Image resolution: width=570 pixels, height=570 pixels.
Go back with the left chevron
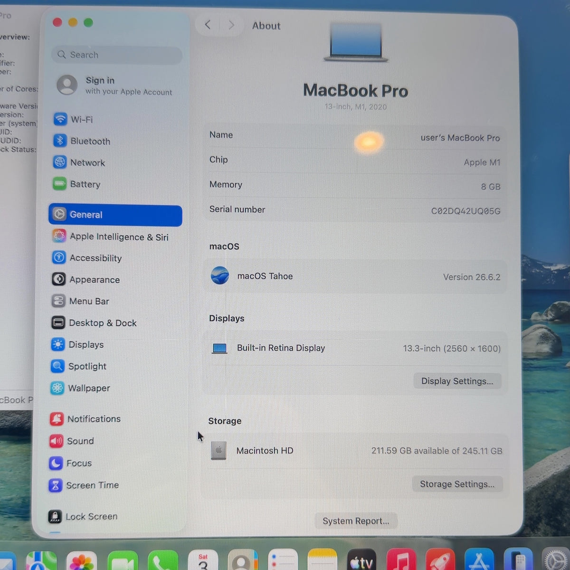tap(208, 25)
